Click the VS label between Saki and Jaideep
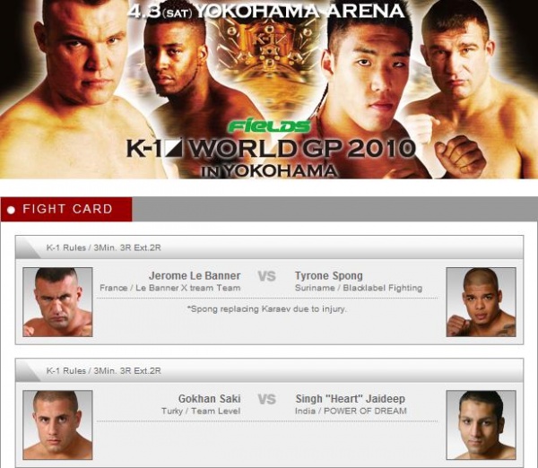This screenshot has height=468, width=538. (x=266, y=399)
